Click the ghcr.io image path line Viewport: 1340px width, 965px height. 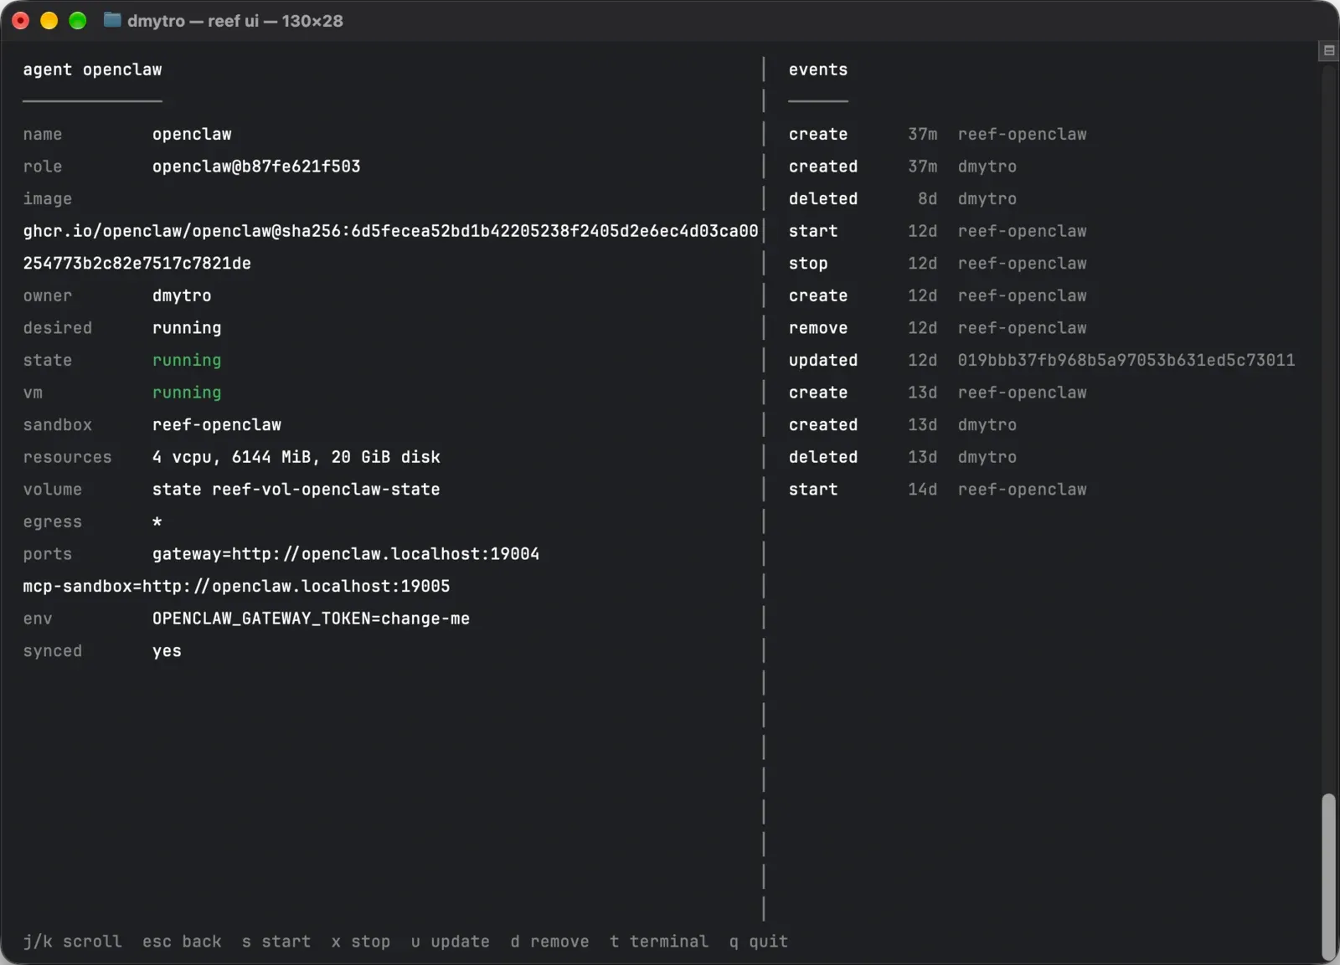pyautogui.click(x=390, y=231)
